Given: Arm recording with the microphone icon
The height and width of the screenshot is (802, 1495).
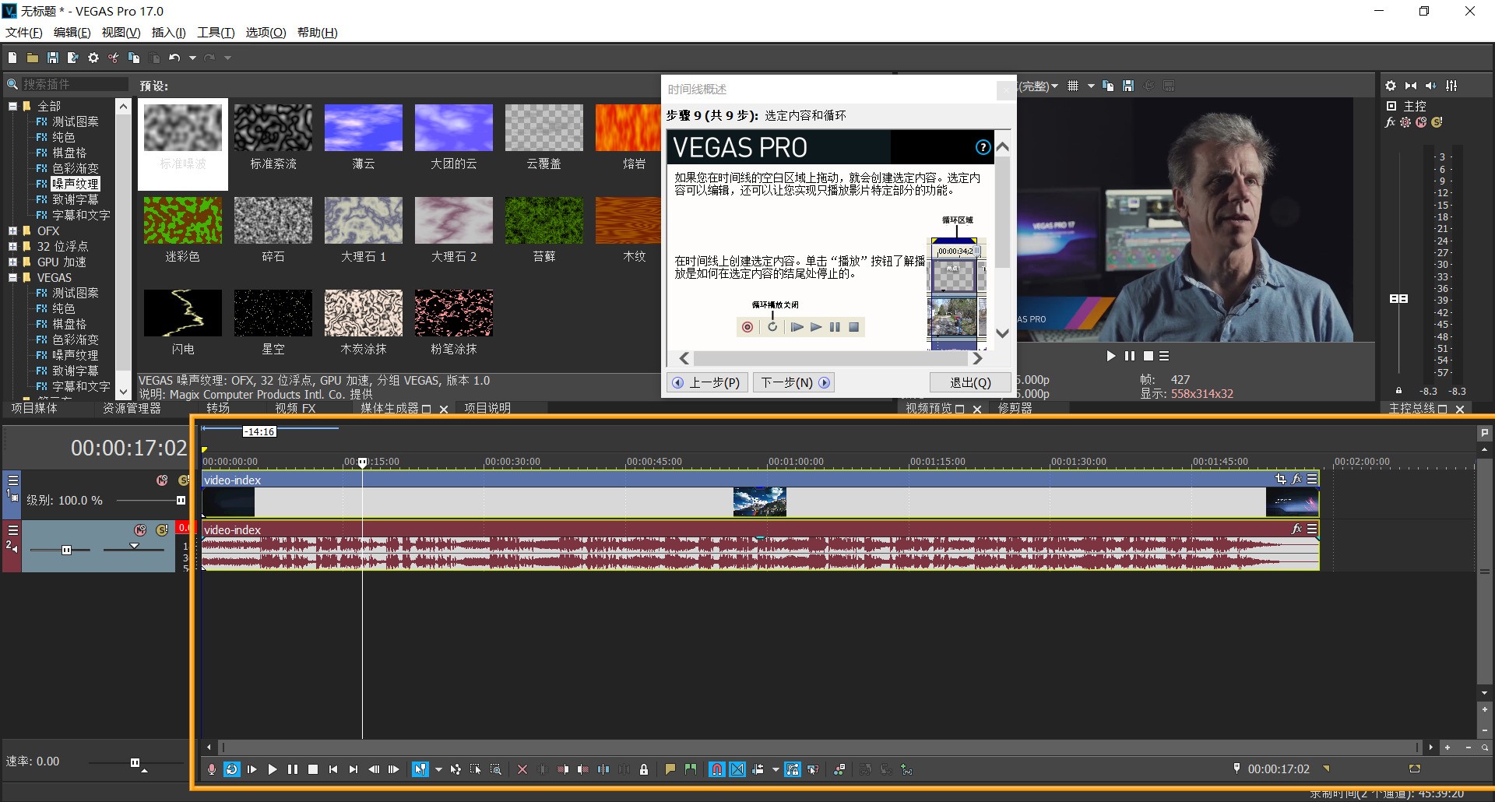Looking at the screenshot, I should tap(211, 769).
